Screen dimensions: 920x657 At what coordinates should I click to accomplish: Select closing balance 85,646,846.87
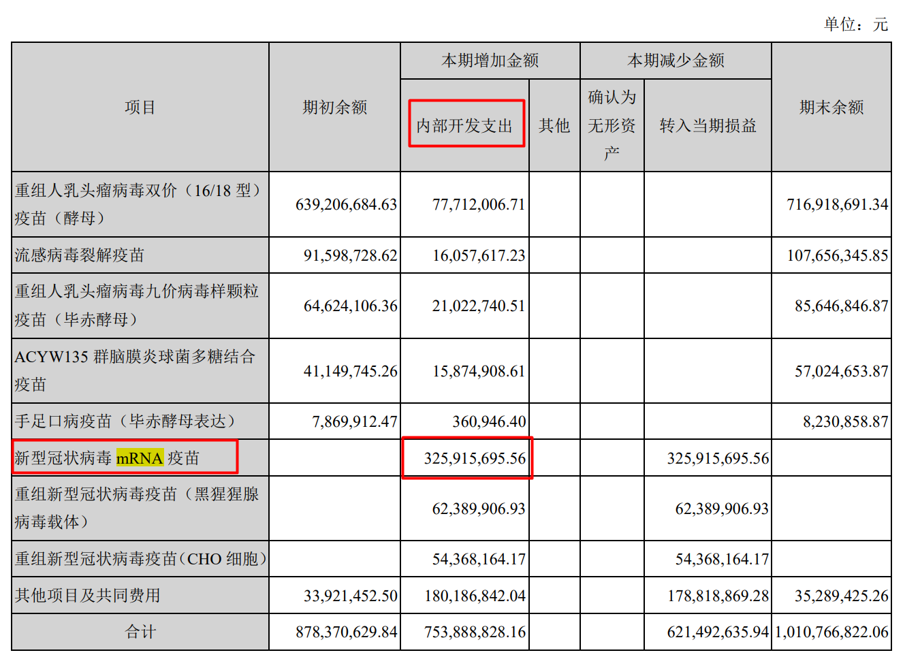pos(842,306)
